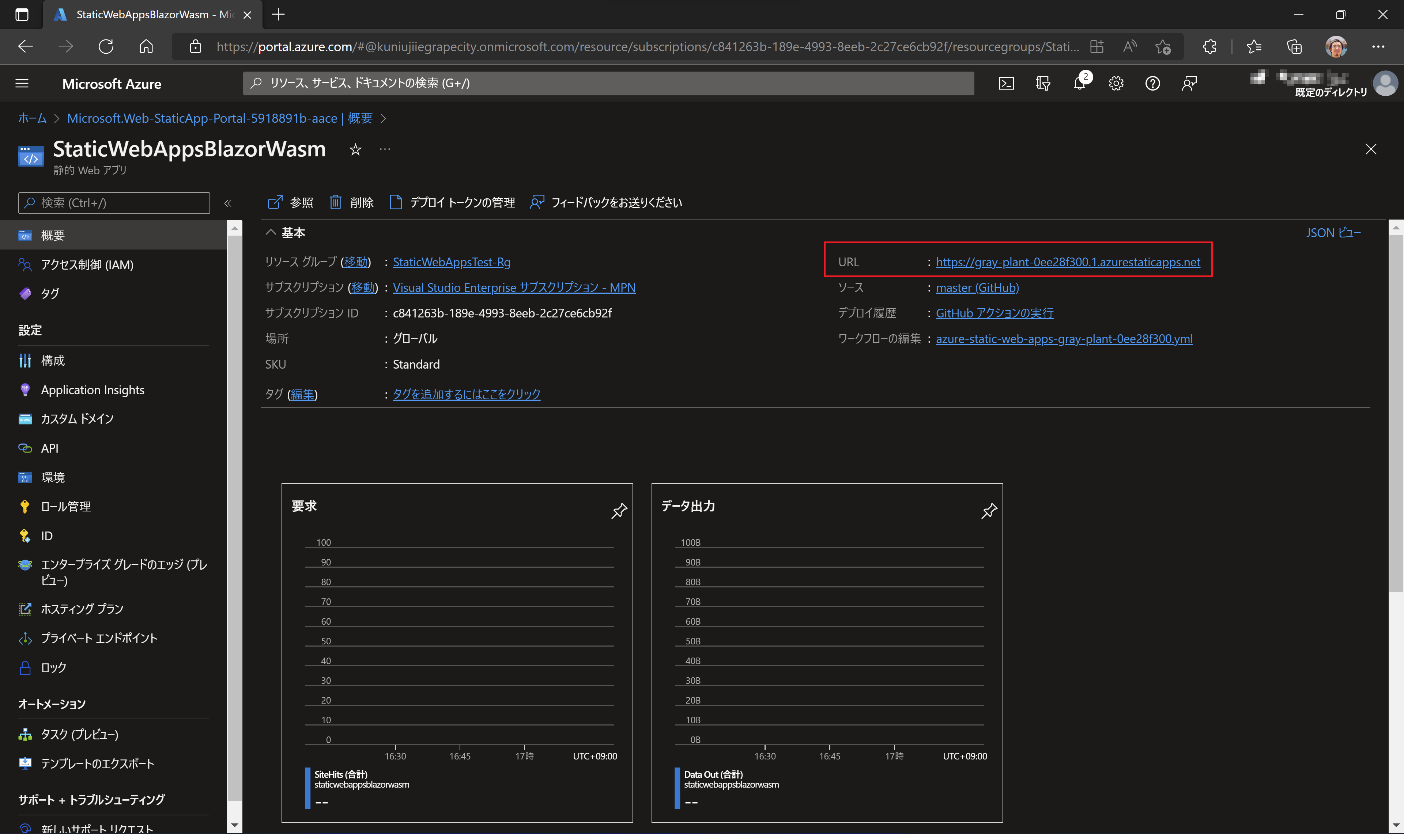The width and height of the screenshot is (1404, 834).
Task: Open the StaticWebAppsTest-Rg resource group link
Action: tap(452, 262)
